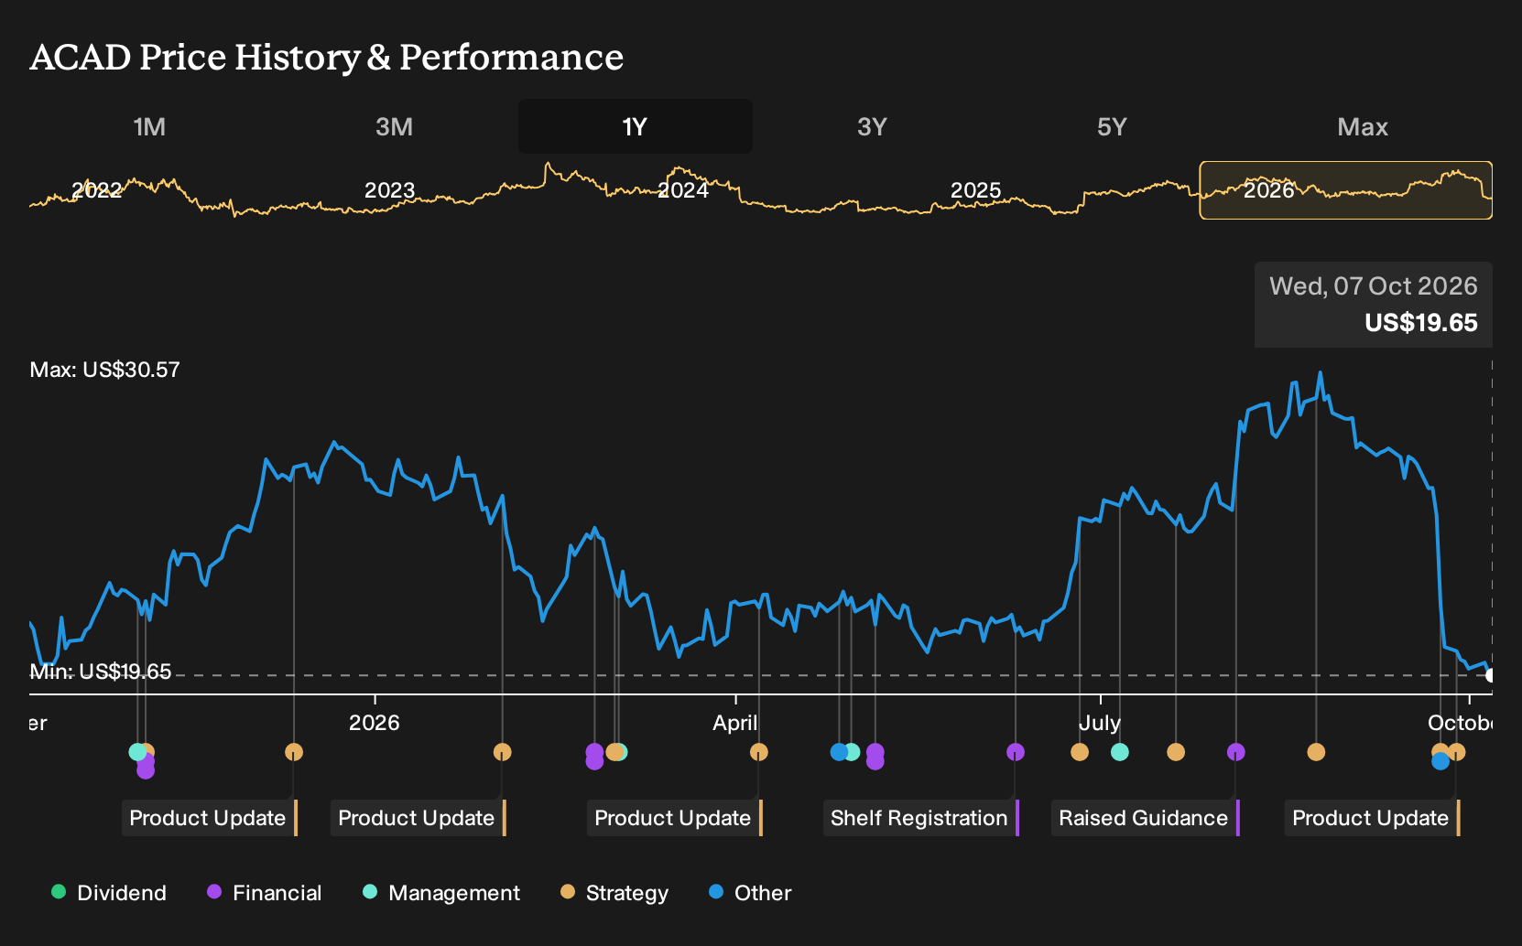1522x946 pixels.
Task: Click the blue Other marker beneath October
Action: coord(1440,761)
